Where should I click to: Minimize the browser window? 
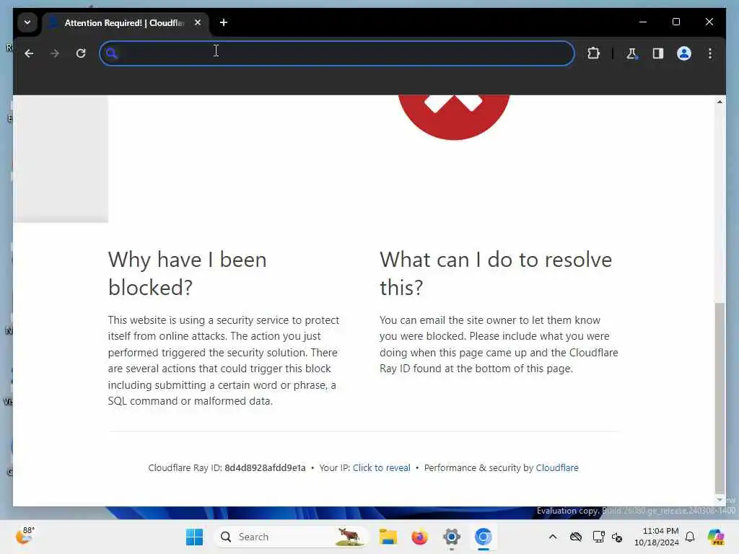pyautogui.click(x=643, y=22)
